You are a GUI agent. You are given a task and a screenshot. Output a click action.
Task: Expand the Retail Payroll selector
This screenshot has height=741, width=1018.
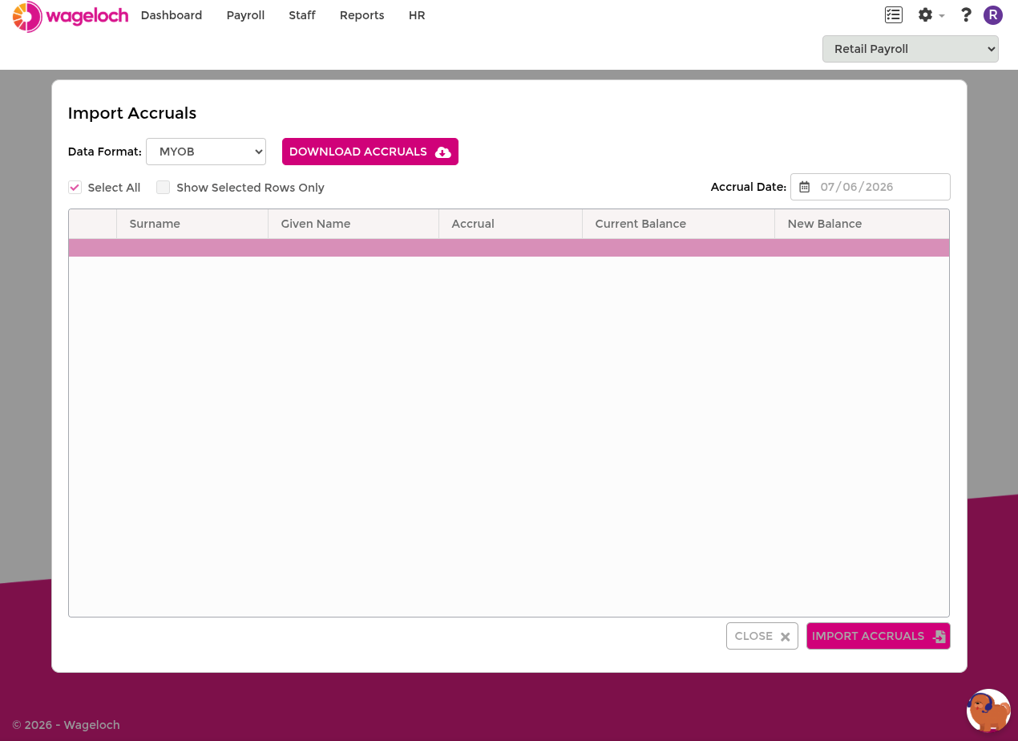pos(911,49)
